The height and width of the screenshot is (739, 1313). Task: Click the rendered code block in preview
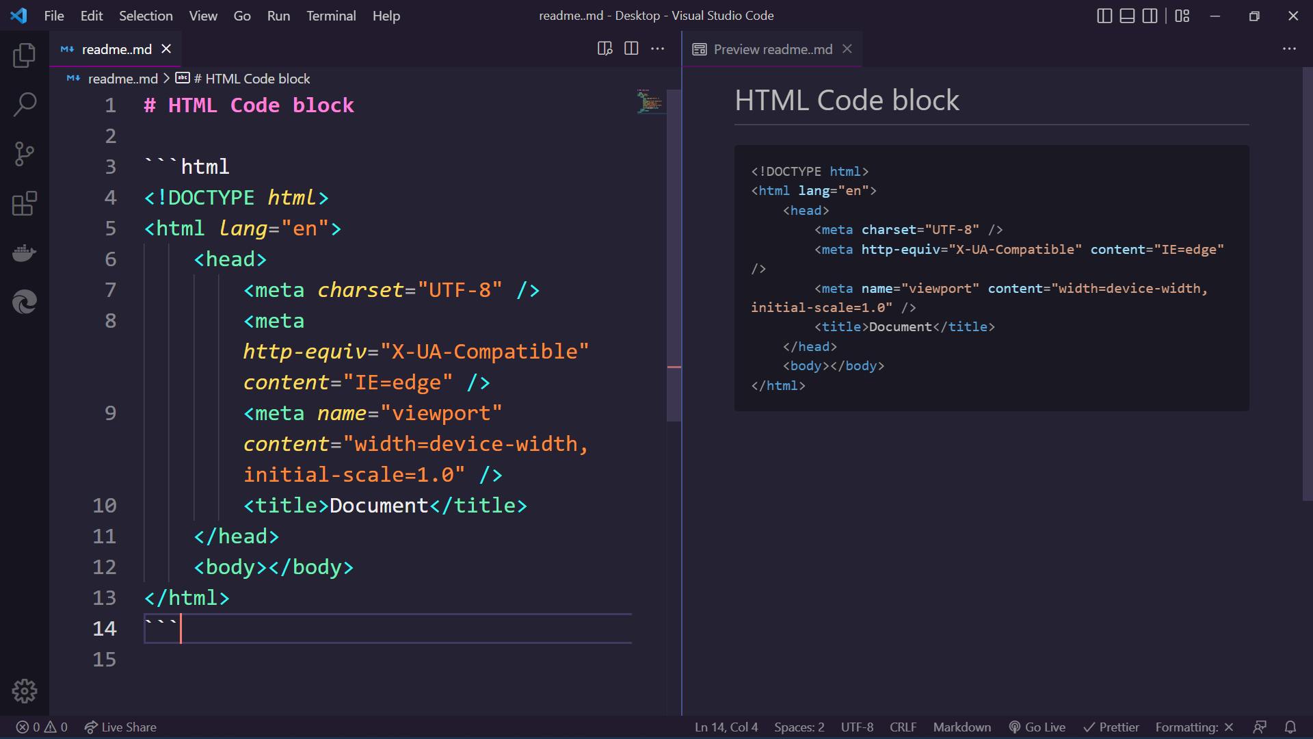click(x=992, y=278)
